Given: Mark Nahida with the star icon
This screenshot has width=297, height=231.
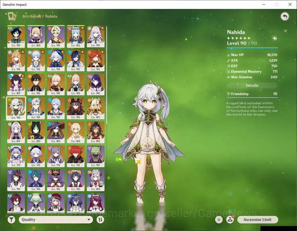Looking at the screenshot, I should [219, 220].
